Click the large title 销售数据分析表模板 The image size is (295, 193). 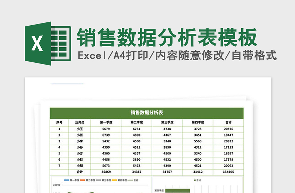click(167, 37)
